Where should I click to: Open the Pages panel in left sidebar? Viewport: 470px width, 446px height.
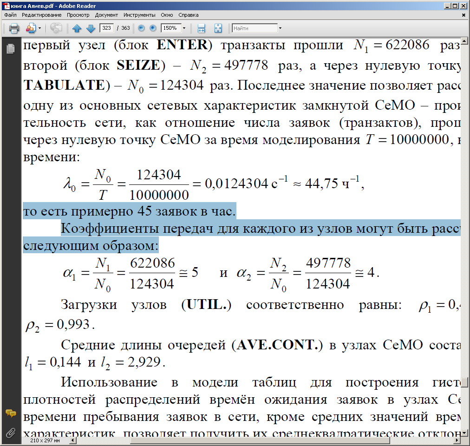pos(11,48)
